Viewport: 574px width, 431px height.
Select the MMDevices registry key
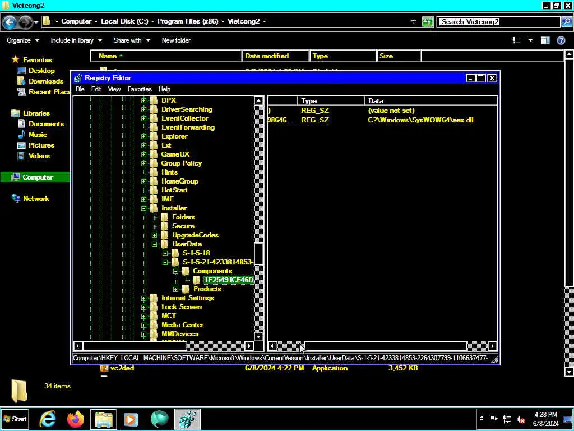180,334
